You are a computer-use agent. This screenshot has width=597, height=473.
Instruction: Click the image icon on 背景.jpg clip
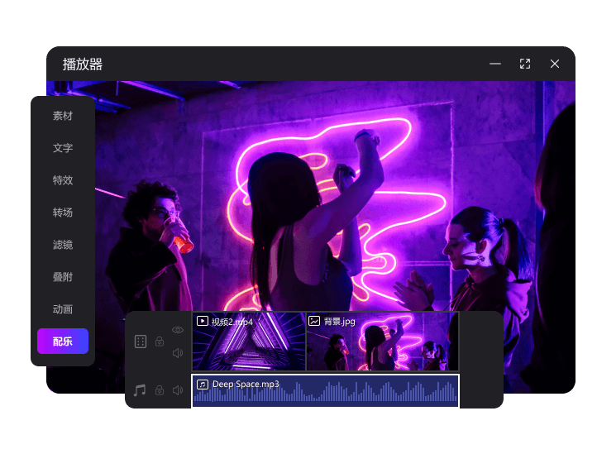[x=314, y=321]
